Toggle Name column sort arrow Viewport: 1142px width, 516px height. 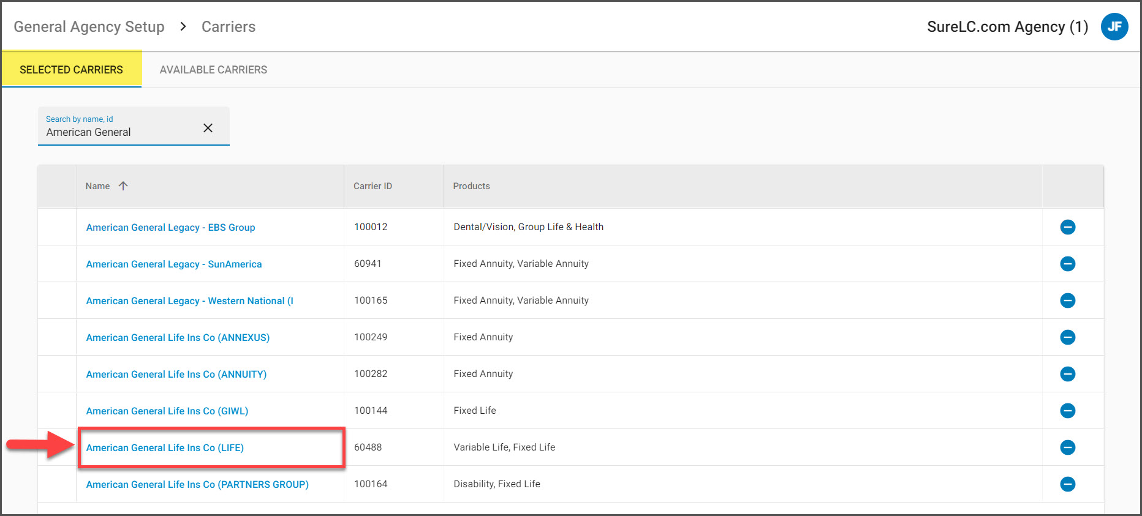(x=123, y=185)
